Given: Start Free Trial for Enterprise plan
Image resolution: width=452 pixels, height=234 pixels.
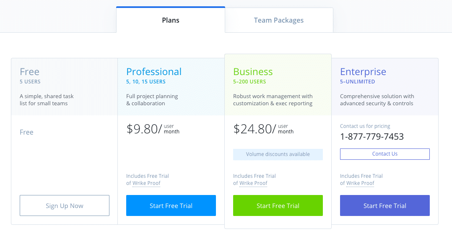Looking at the screenshot, I should coord(385,205).
